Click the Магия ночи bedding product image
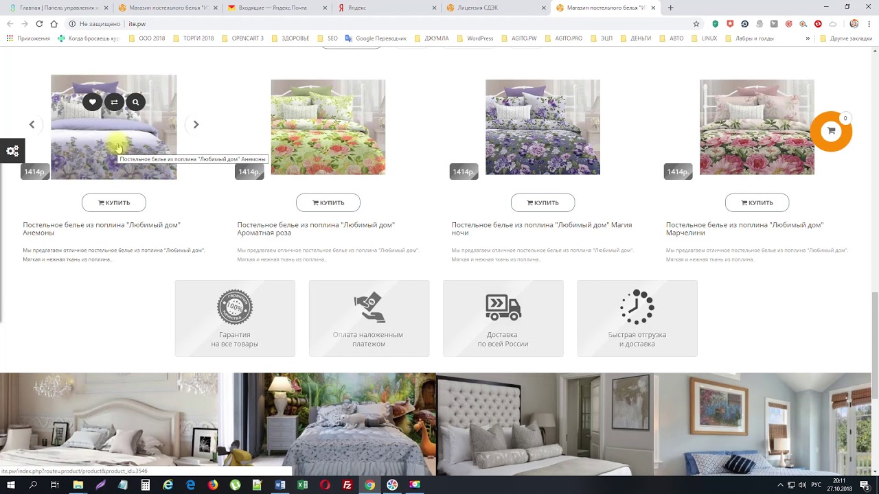The image size is (879, 494). (543, 127)
